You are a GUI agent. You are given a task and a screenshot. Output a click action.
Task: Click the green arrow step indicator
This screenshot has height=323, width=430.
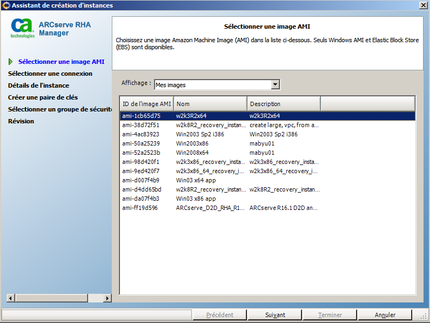pos(11,62)
